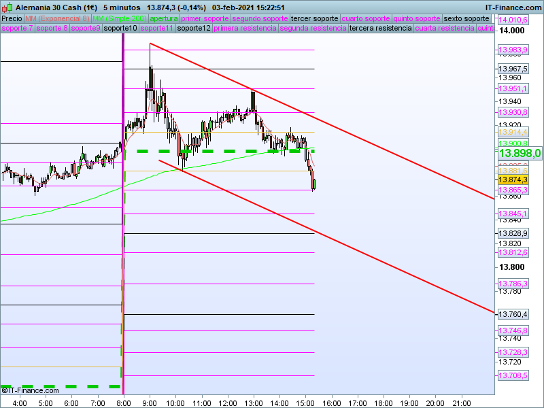The image size is (544, 408).
Task: Click the 12:00 mark on the time axis
Action: tap(227, 402)
